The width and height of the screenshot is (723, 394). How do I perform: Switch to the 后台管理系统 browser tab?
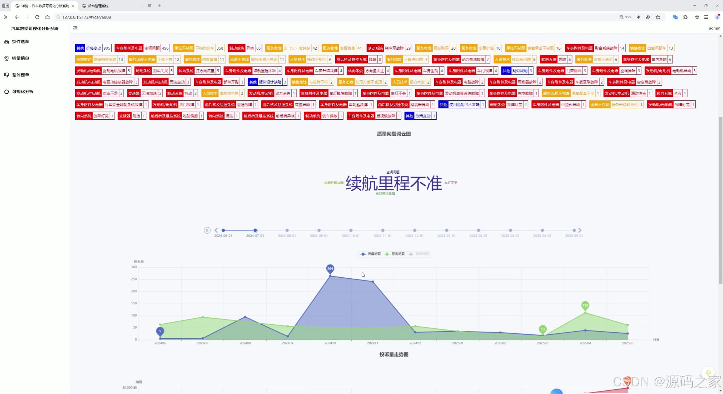coord(98,6)
